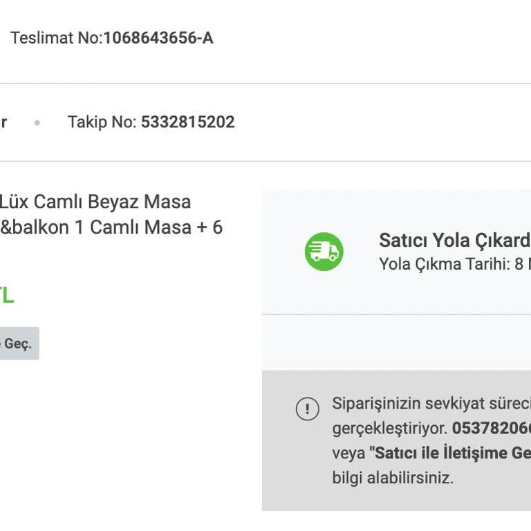Click the green TL price text
The width and height of the screenshot is (531, 531).
coord(6,296)
